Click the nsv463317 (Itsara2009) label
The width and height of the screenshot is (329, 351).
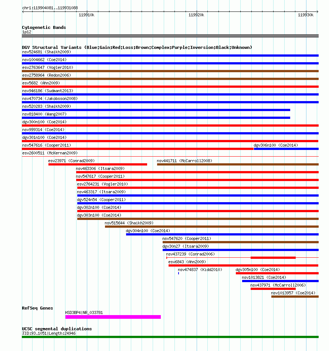click(x=101, y=192)
